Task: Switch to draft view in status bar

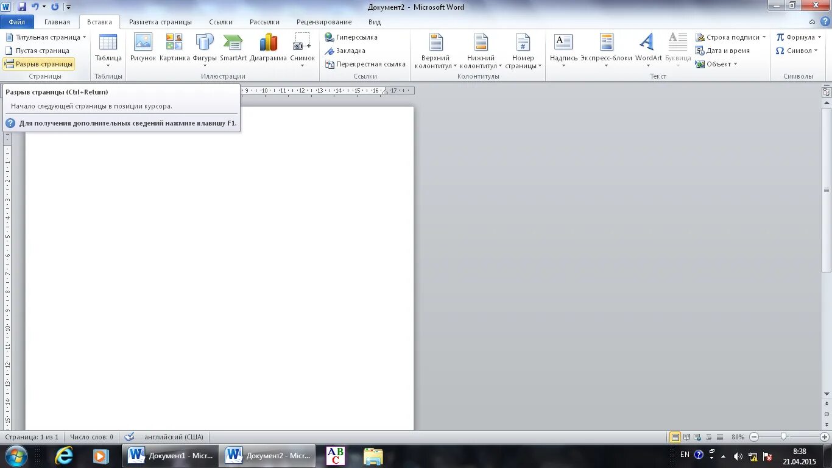Action: coord(720,437)
